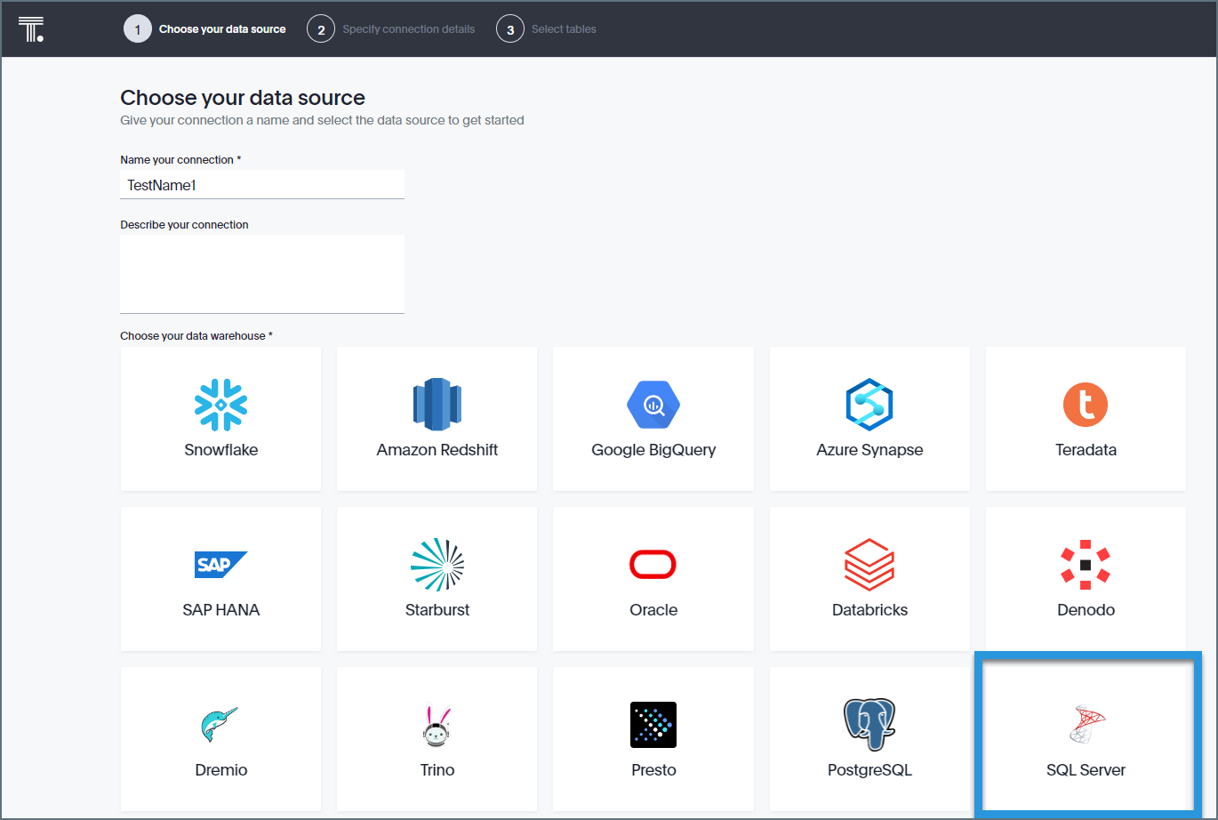Select SAP HANA warehouse tile
The image size is (1218, 820).
point(220,578)
